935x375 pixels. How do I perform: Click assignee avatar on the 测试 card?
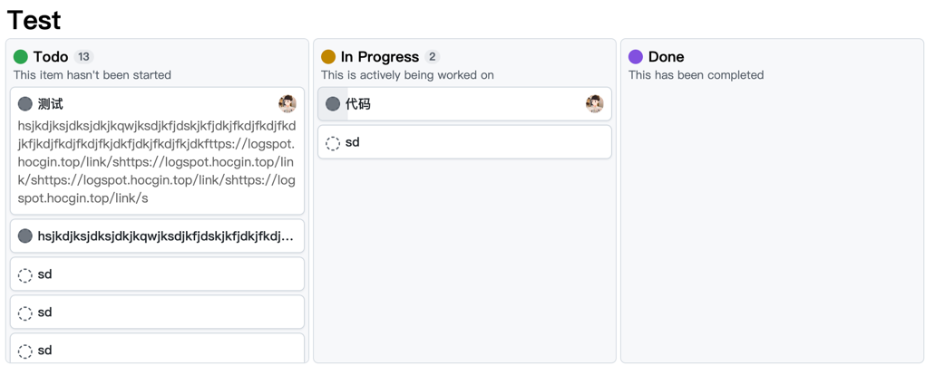point(287,103)
